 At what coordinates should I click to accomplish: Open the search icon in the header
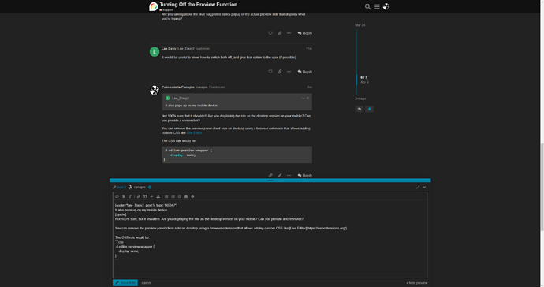coord(367,6)
